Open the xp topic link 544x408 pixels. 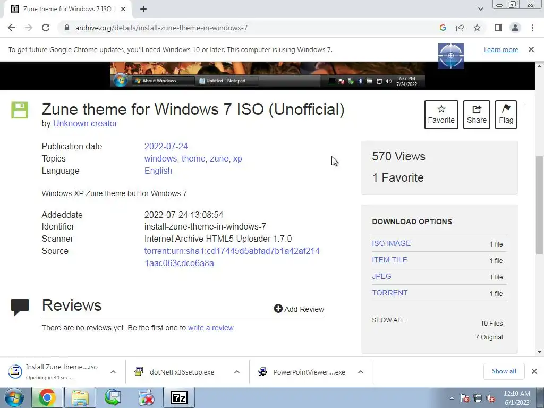coord(237,158)
